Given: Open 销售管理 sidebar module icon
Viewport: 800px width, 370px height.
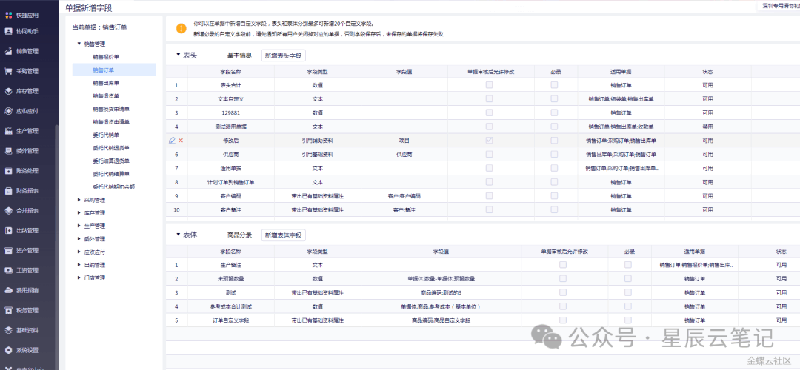Looking at the screenshot, I should [7, 51].
